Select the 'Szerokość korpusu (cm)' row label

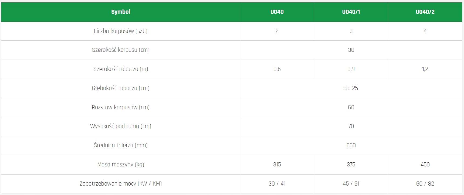[120, 50]
